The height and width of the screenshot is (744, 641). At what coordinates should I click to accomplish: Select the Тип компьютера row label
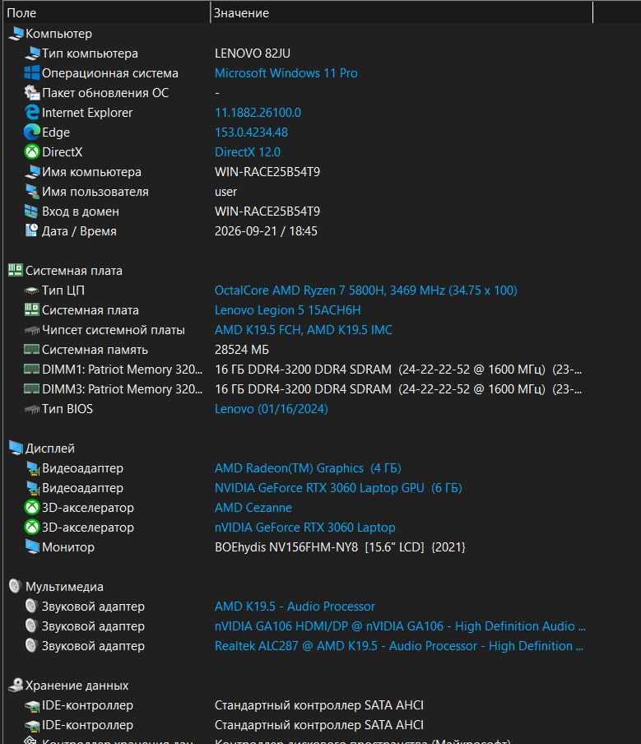[x=90, y=53]
